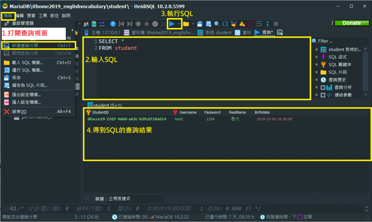372x222 pixels.
Task: Switch to the 資料 tab
Action: point(243,32)
